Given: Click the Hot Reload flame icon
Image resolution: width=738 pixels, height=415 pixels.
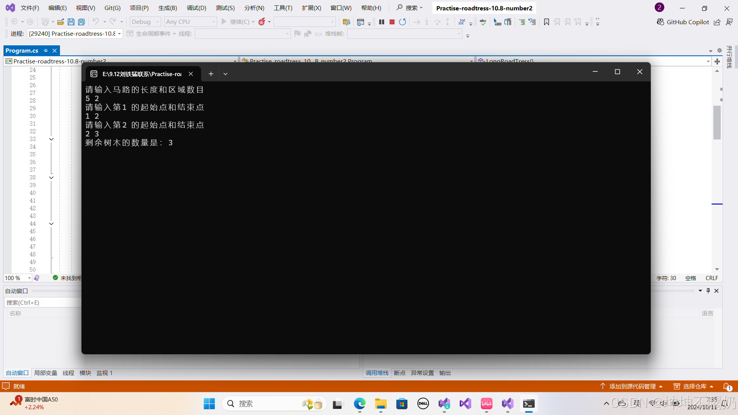Looking at the screenshot, I should 262,22.
